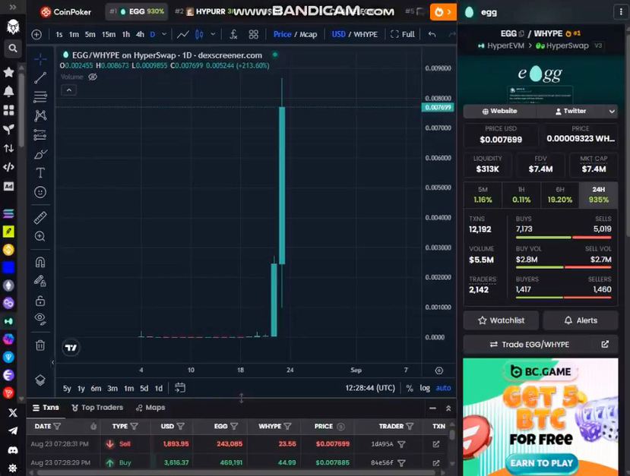This screenshot has width=630, height=476.
Task: Collapse the chart legend arrow
Action: pyautogui.click(x=68, y=90)
